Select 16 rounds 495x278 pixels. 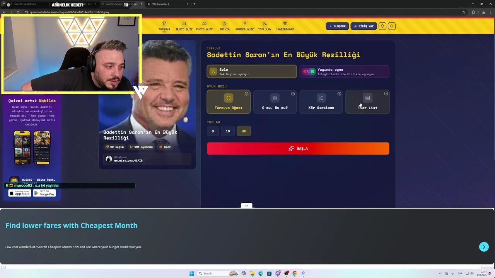point(228,131)
